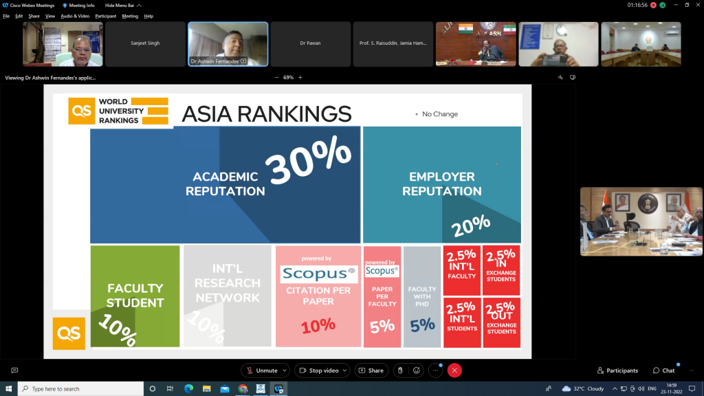Image resolution: width=704 pixels, height=396 pixels.
Task: Open Google Chrome from taskbar
Action: 243,389
